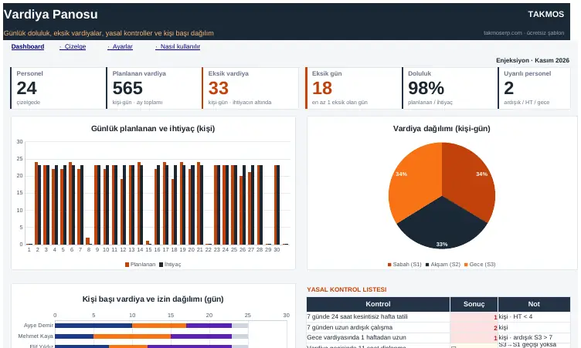581x348 pixels.
Task: Click the Personel value 24
Action: (x=27, y=88)
